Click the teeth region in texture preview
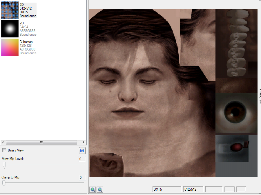This screenshot has width=261, height=195. pyautogui.click(x=237, y=43)
